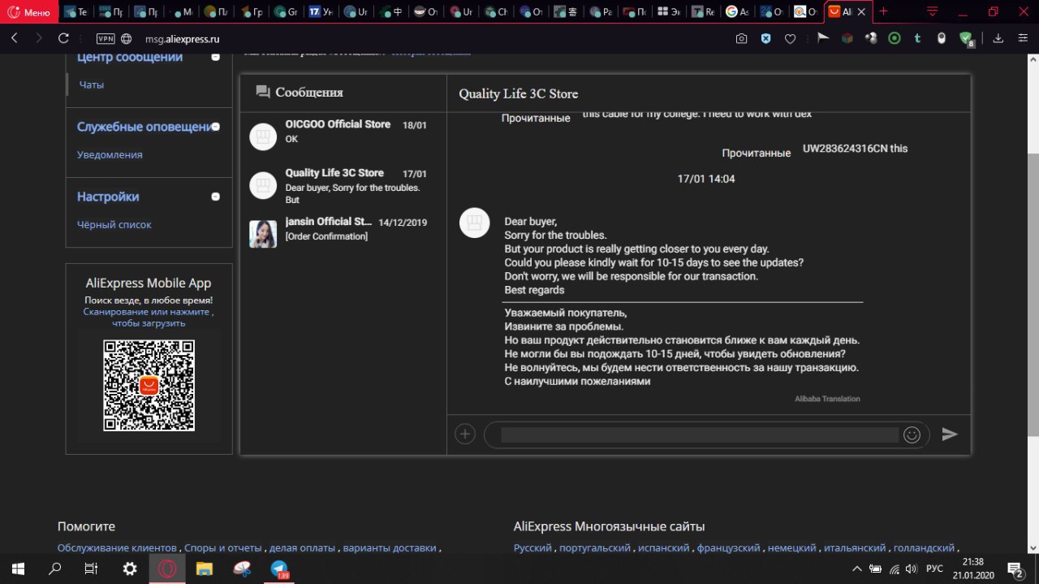Open the Opera Меню button
The width and height of the screenshot is (1039, 584).
pos(29,12)
